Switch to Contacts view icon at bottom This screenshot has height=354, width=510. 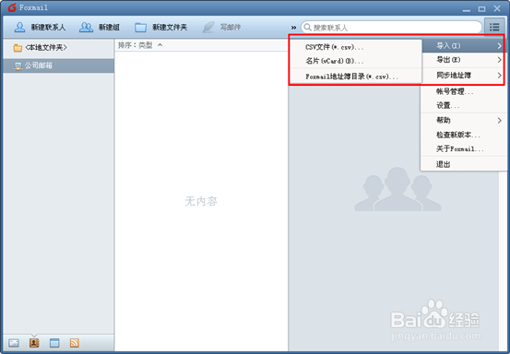tap(34, 343)
